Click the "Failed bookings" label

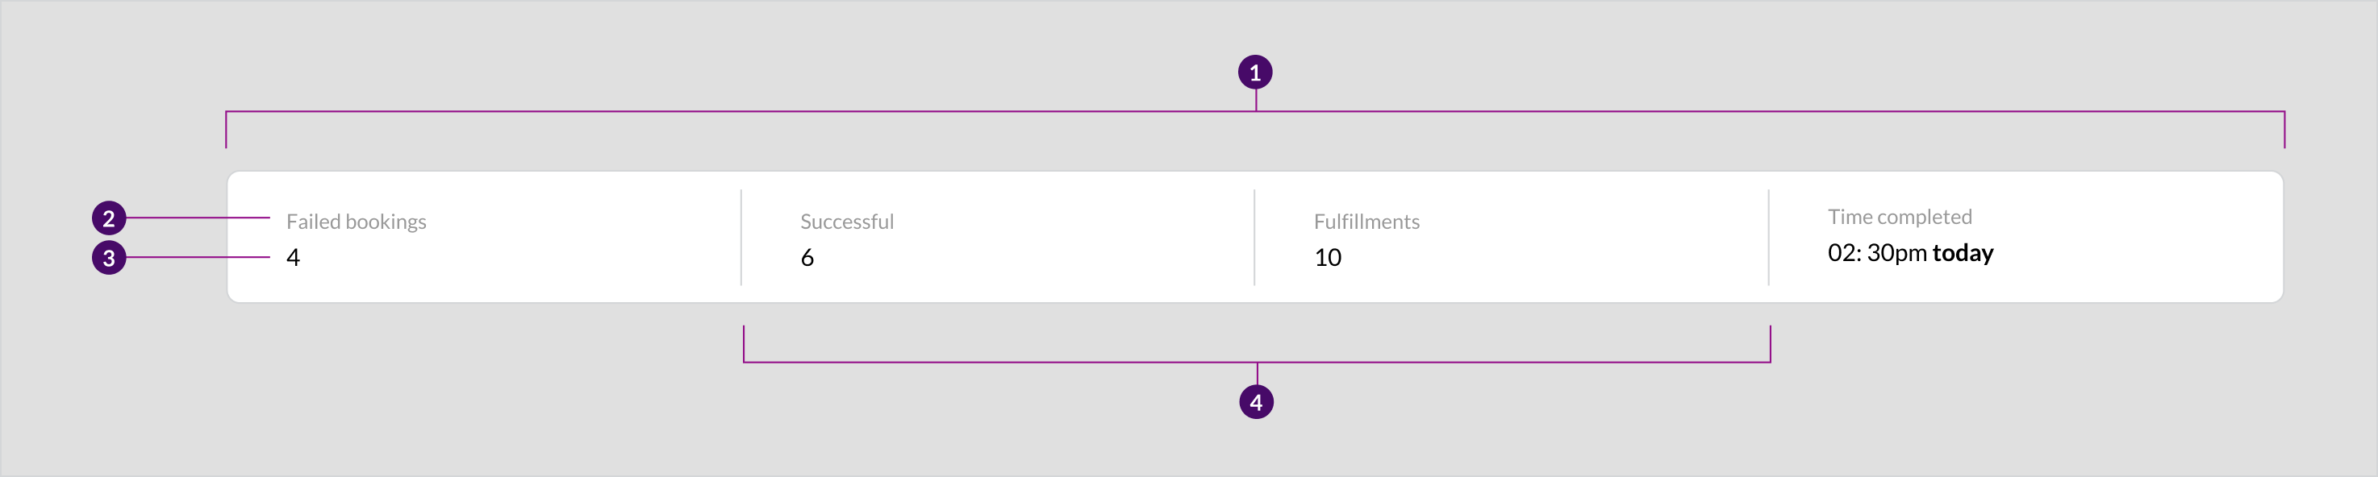click(x=356, y=222)
